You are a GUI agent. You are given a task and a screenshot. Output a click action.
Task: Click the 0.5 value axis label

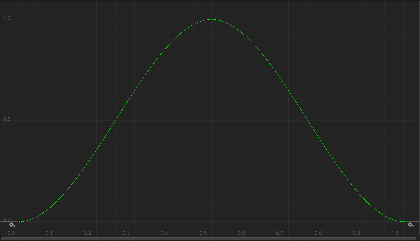pos(7,120)
